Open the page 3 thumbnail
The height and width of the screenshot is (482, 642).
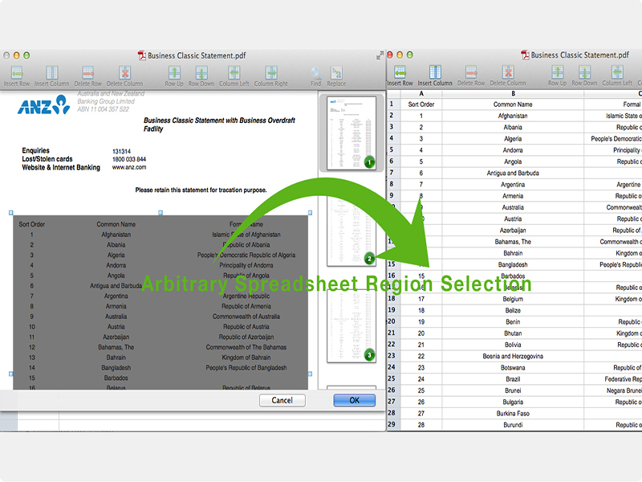click(346, 323)
